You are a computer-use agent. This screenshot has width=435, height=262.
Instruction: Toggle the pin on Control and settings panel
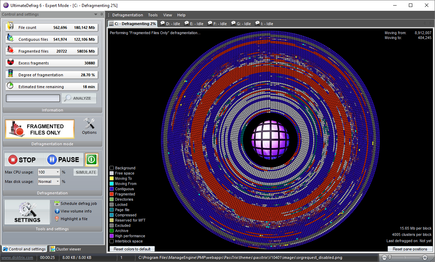[102, 14]
